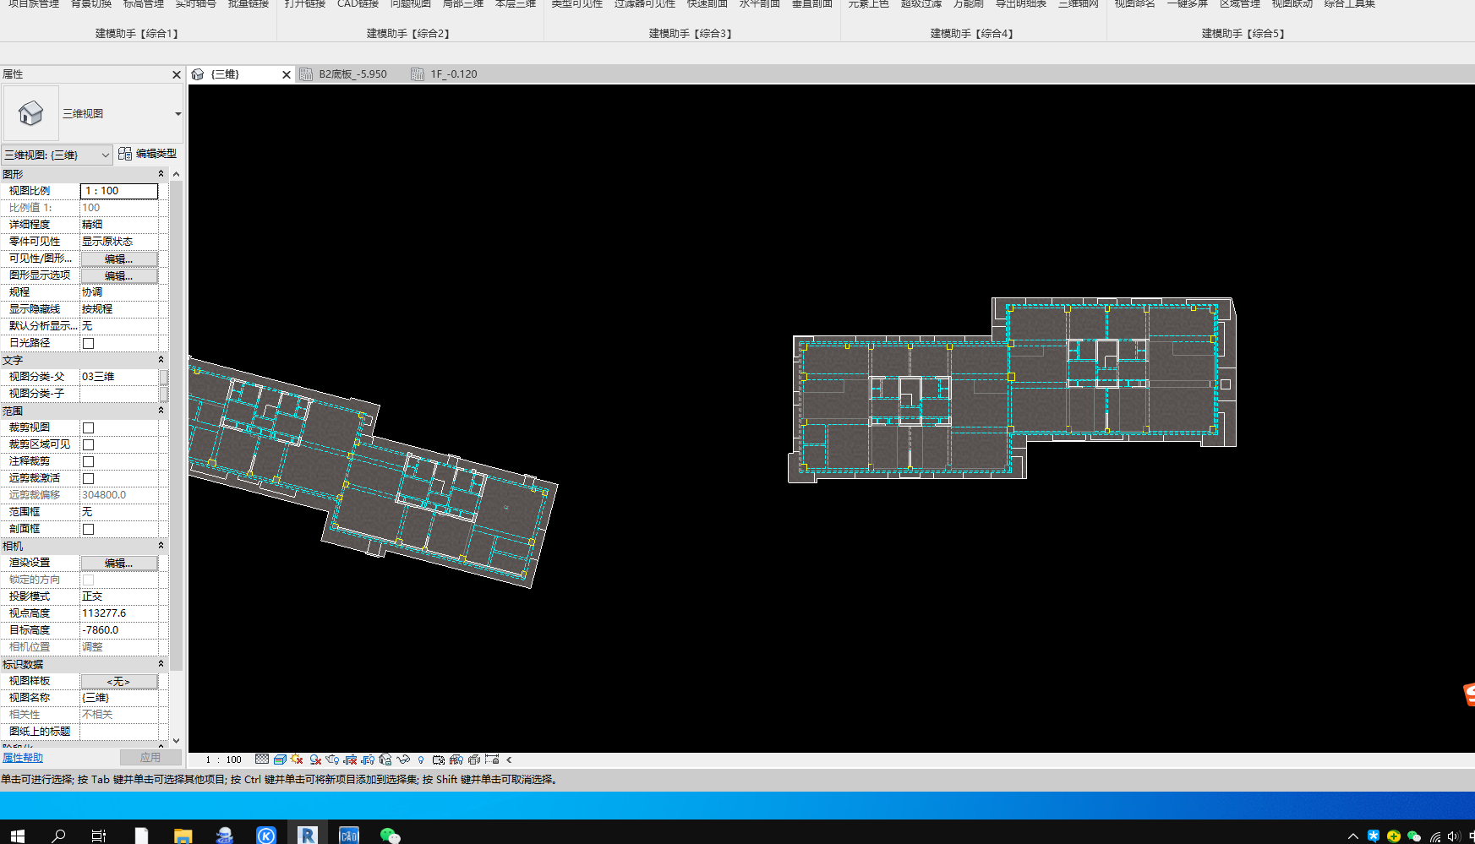This screenshot has width=1475, height=844.
Task: Open the visual style cube icon
Action: click(x=280, y=760)
